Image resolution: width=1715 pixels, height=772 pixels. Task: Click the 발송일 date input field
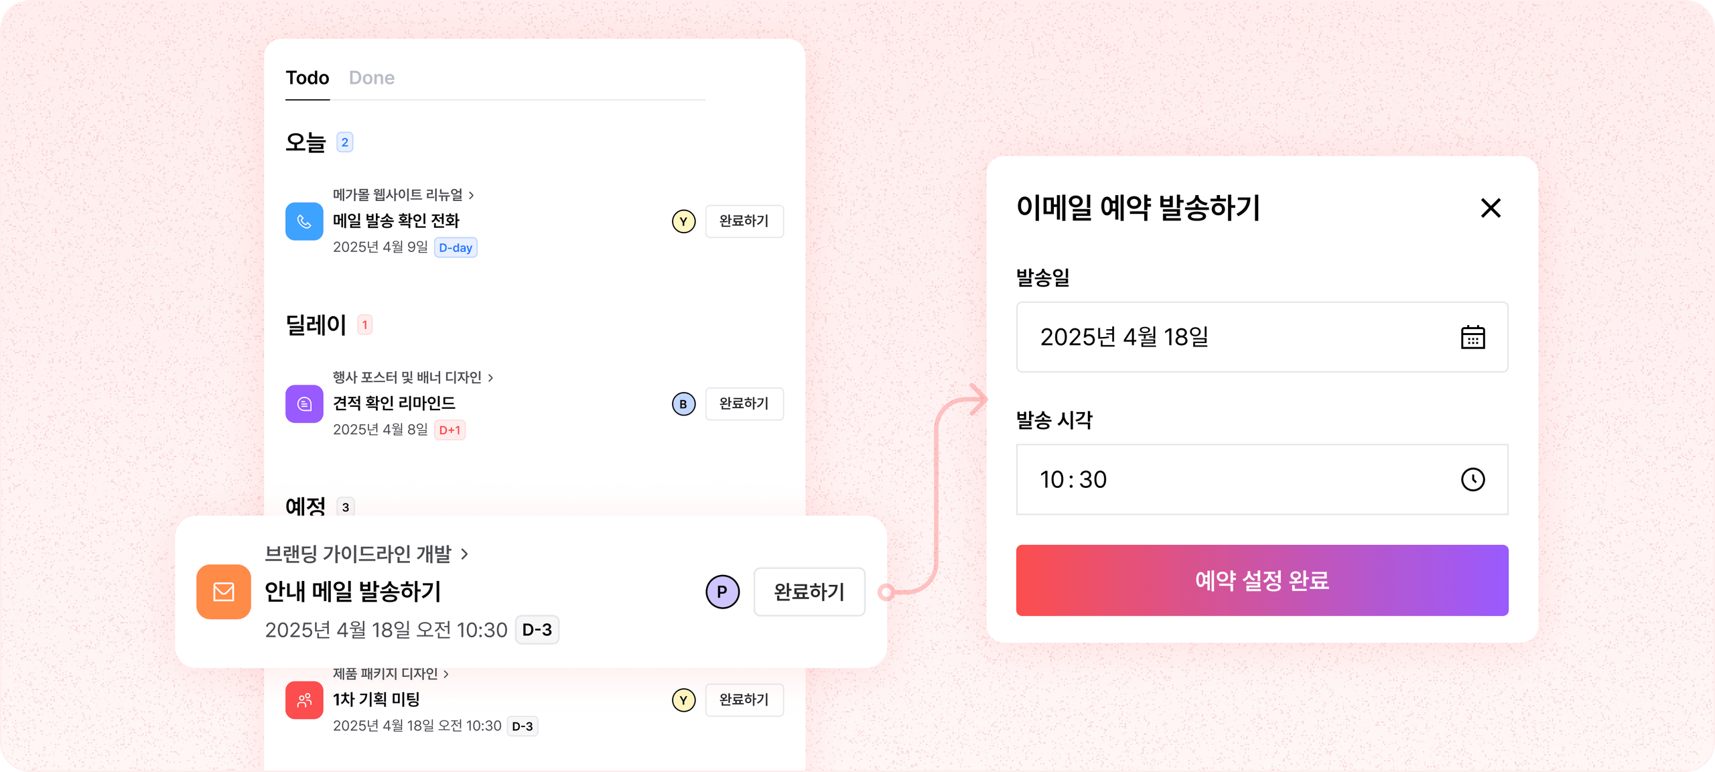pyautogui.click(x=1233, y=337)
